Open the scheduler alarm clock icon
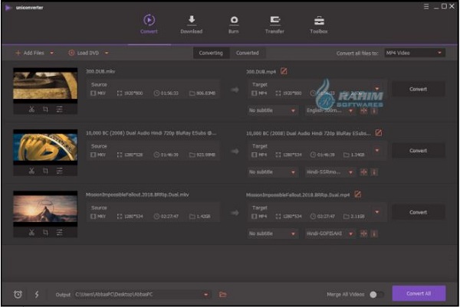460x307 pixels. coord(18,295)
